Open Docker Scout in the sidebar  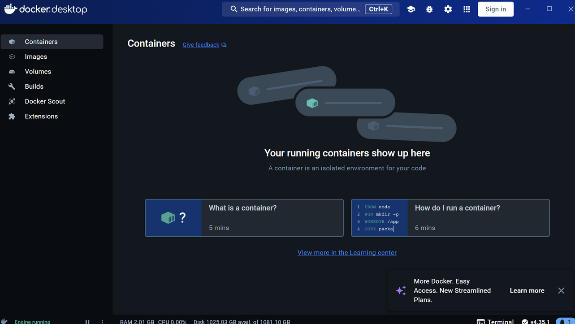(52, 101)
